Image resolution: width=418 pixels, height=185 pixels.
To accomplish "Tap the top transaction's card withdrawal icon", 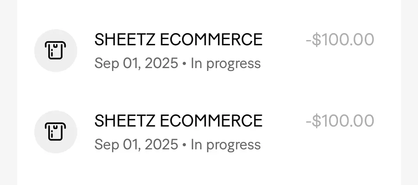I will click(x=55, y=51).
